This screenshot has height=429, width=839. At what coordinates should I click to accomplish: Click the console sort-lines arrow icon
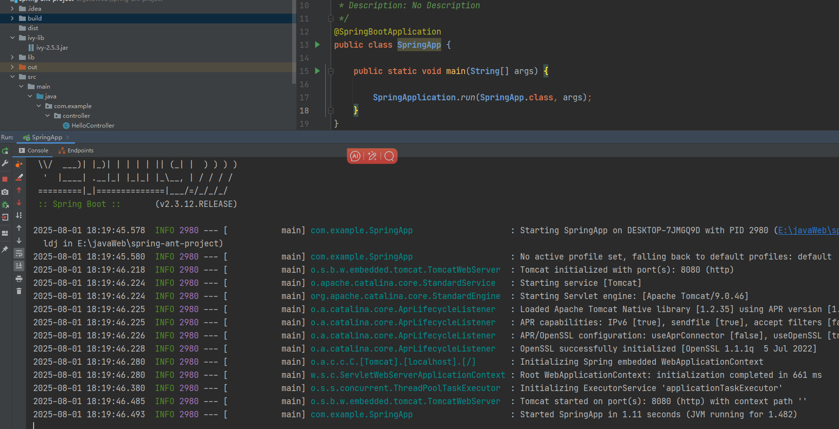19,215
